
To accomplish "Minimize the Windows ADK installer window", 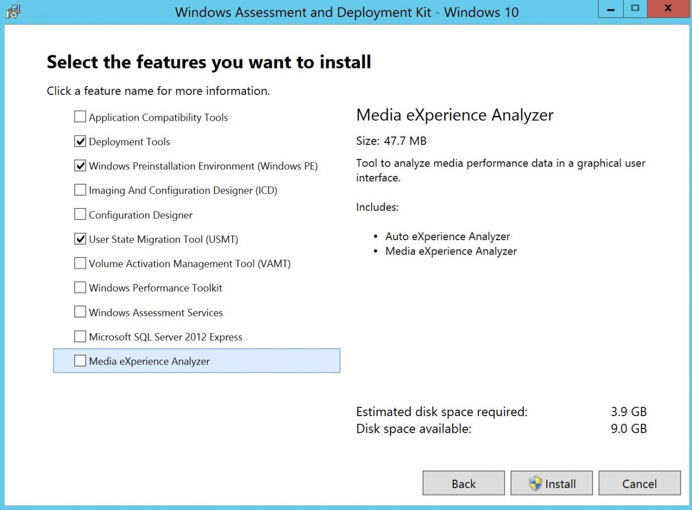I will coord(610,8).
